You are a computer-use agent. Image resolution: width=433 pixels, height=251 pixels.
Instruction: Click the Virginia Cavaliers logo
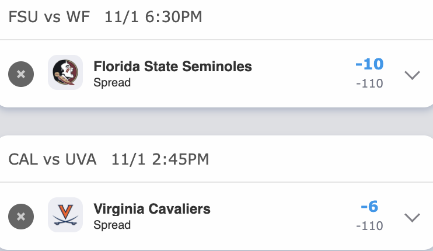(65, 215)
